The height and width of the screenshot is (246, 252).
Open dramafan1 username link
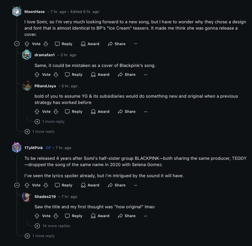point(45,55)
